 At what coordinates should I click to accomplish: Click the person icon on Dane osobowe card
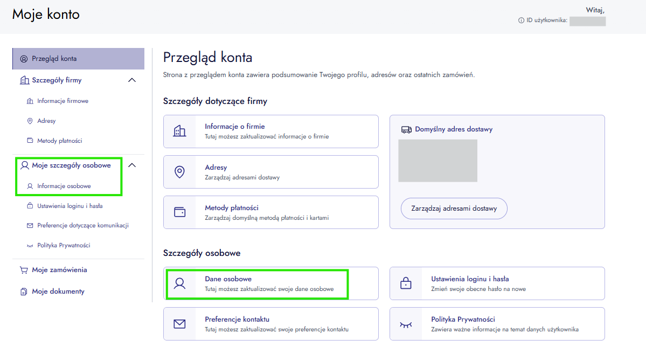[x=179, y=283]
